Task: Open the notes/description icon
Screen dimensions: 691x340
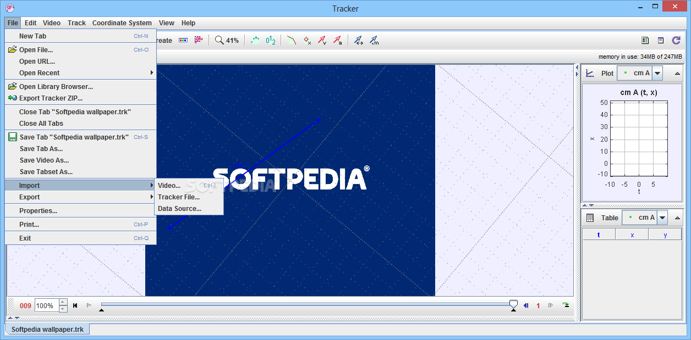Action: (x=645, y=40)
